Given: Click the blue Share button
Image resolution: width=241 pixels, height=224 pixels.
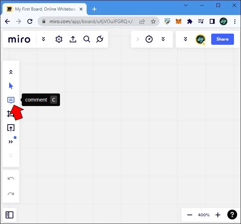Looking at the screenshot, I should tap(222, 39).
